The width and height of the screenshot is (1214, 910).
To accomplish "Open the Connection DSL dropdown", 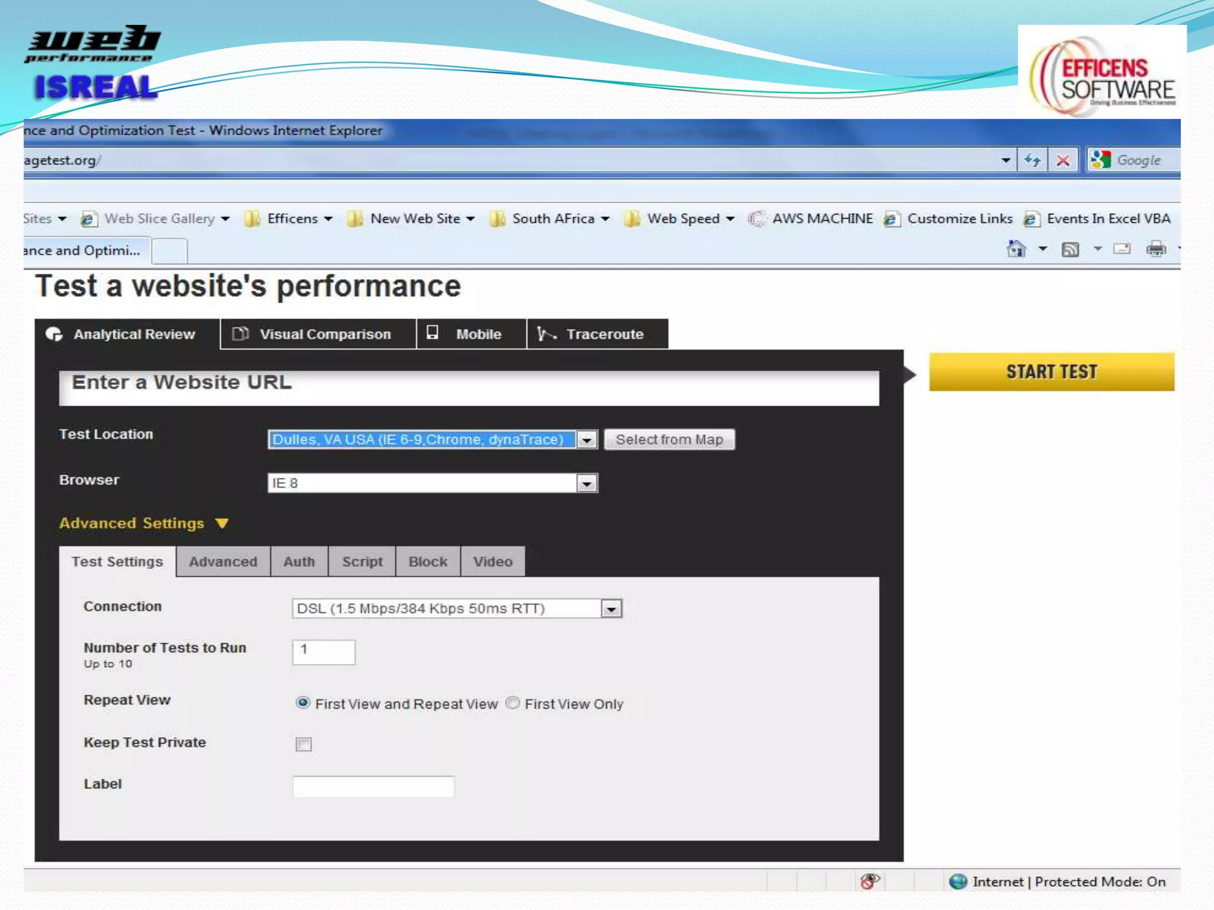I will coord(611,608).
